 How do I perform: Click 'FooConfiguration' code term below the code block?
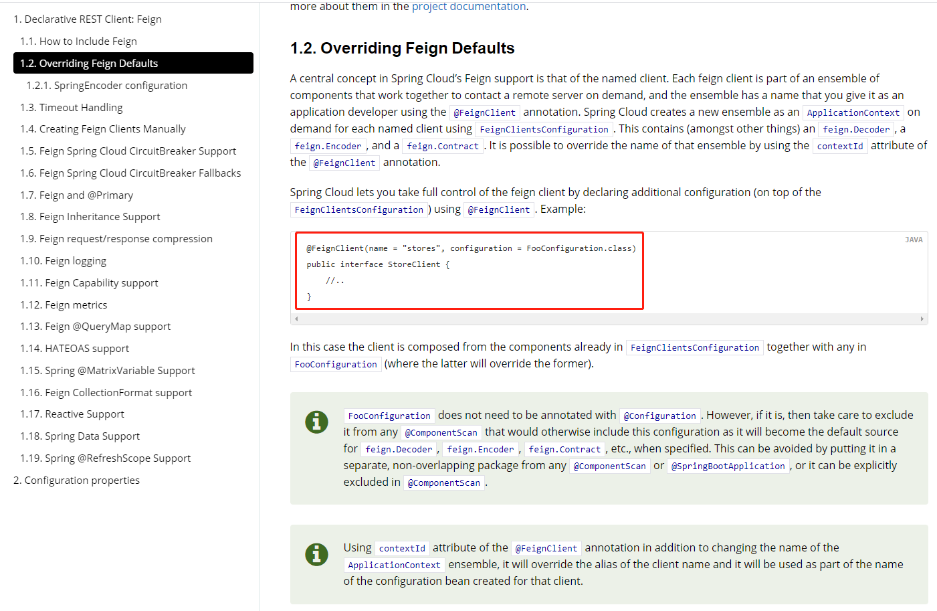click(x=336, y=364)
